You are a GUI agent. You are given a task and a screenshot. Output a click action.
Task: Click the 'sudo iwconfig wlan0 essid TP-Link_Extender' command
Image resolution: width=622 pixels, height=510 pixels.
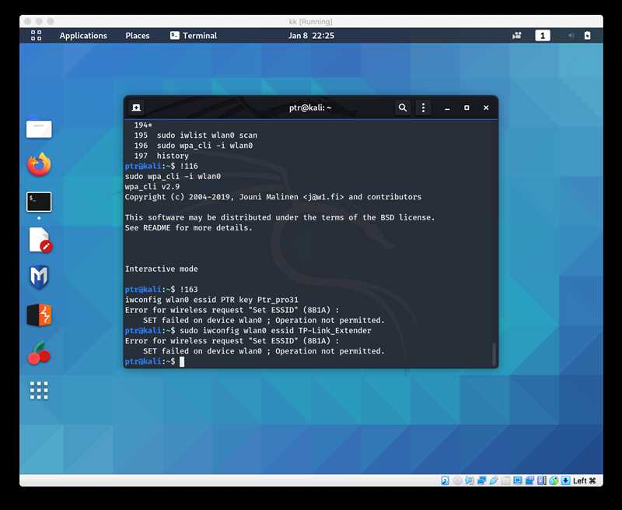pos(275,330)
